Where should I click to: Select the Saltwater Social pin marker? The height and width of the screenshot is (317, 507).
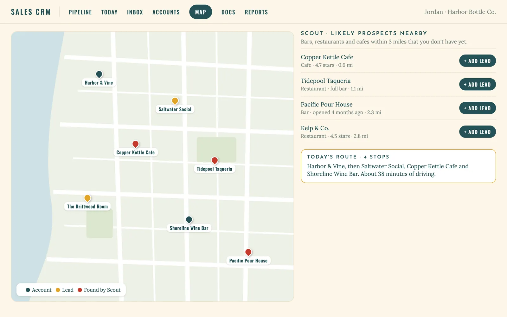point(175,101)
